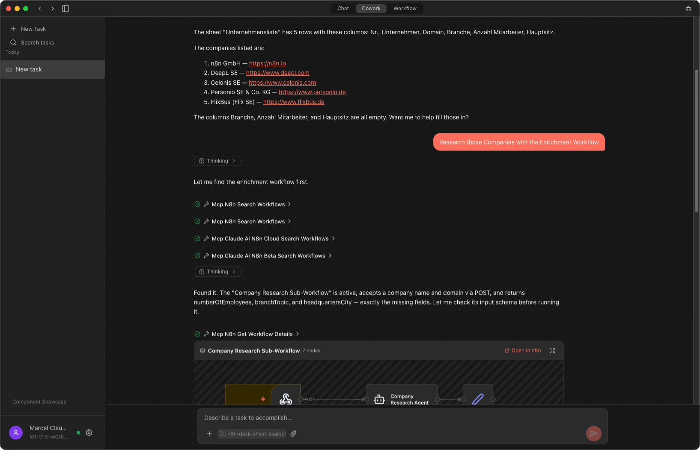Click the green status dot next to Marcel
Image resolution: width=700 pixels, height=450 pixels.
(x=78, y=432)
